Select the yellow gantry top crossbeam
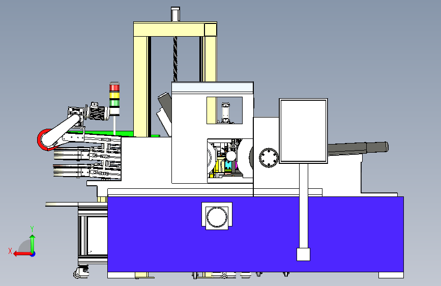 click(x=175, y=29)
